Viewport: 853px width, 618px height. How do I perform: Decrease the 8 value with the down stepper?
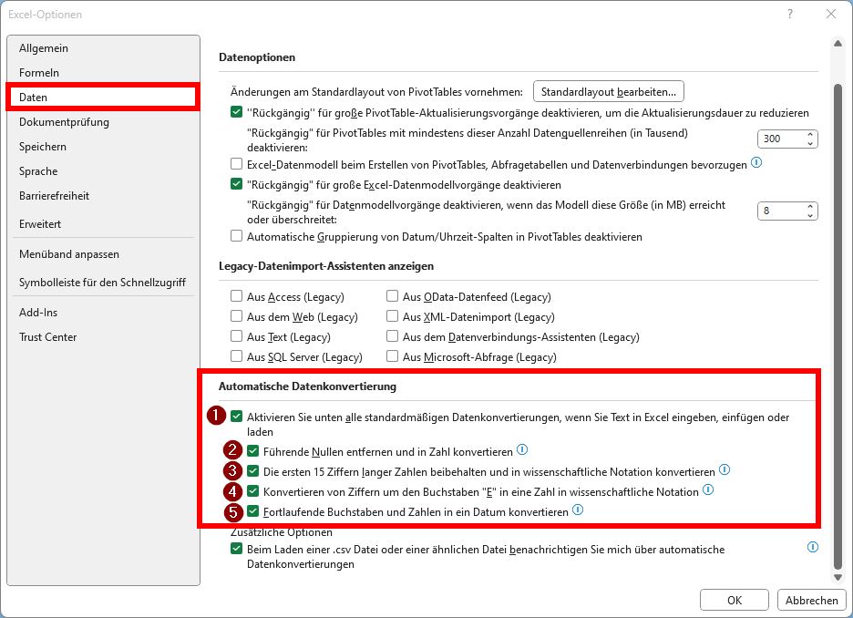(x=809, y=215)
